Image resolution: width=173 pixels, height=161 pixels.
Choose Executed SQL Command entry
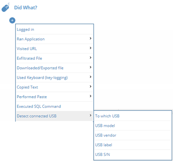55,106
